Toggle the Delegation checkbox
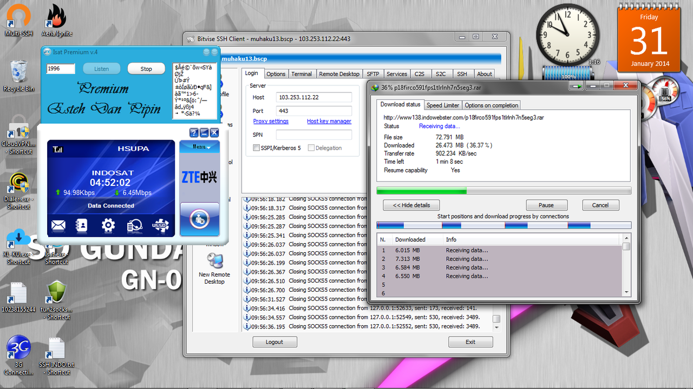This screenshot has width=693, height=389. click(x=311, y=148)
